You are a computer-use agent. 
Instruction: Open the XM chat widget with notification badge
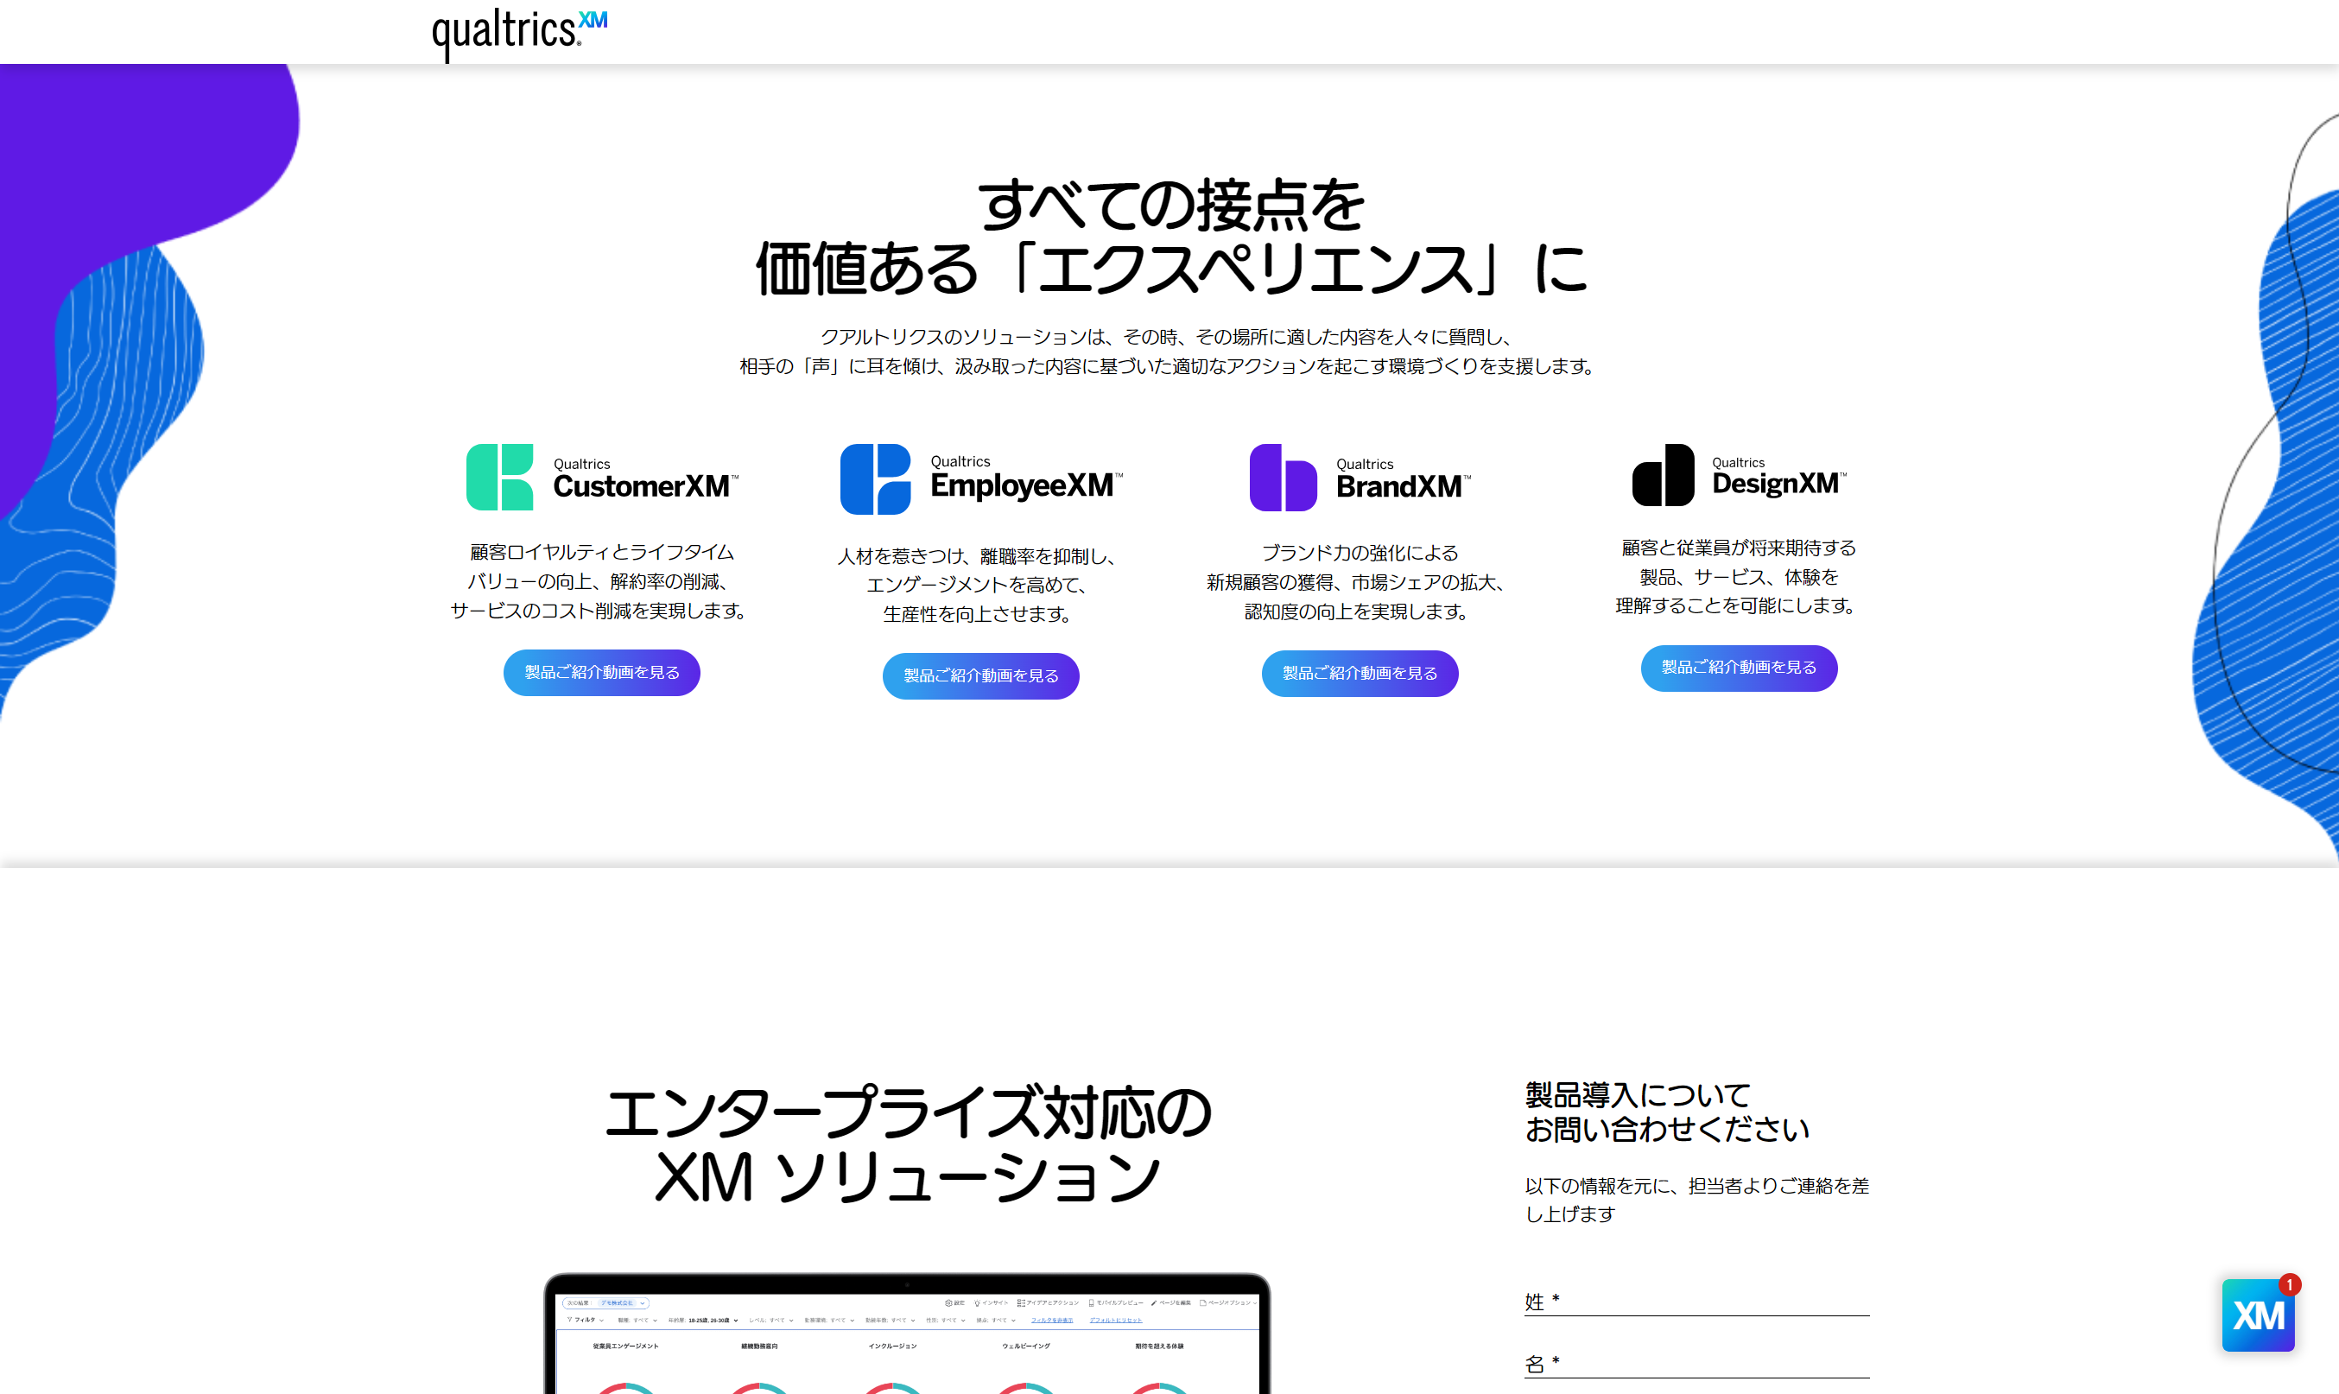pos(2260,1315)
